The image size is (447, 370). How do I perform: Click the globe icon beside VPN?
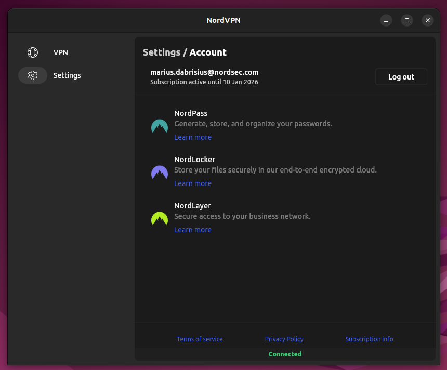(33, 52)
